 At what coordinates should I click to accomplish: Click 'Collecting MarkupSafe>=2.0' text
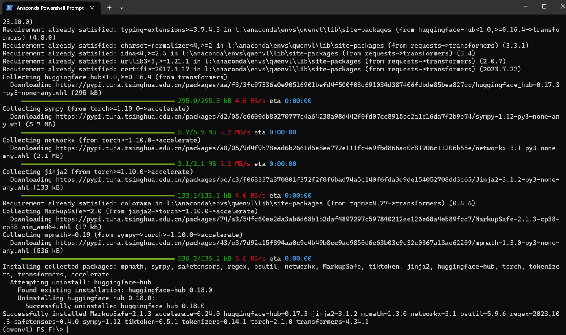[x=52, y=211]
